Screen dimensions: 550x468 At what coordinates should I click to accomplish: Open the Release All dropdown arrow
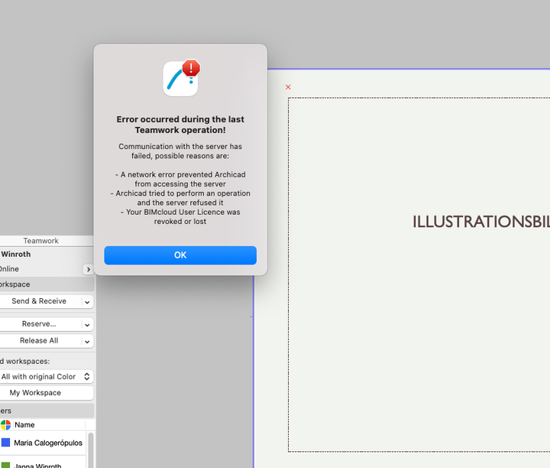pos(87,342)
